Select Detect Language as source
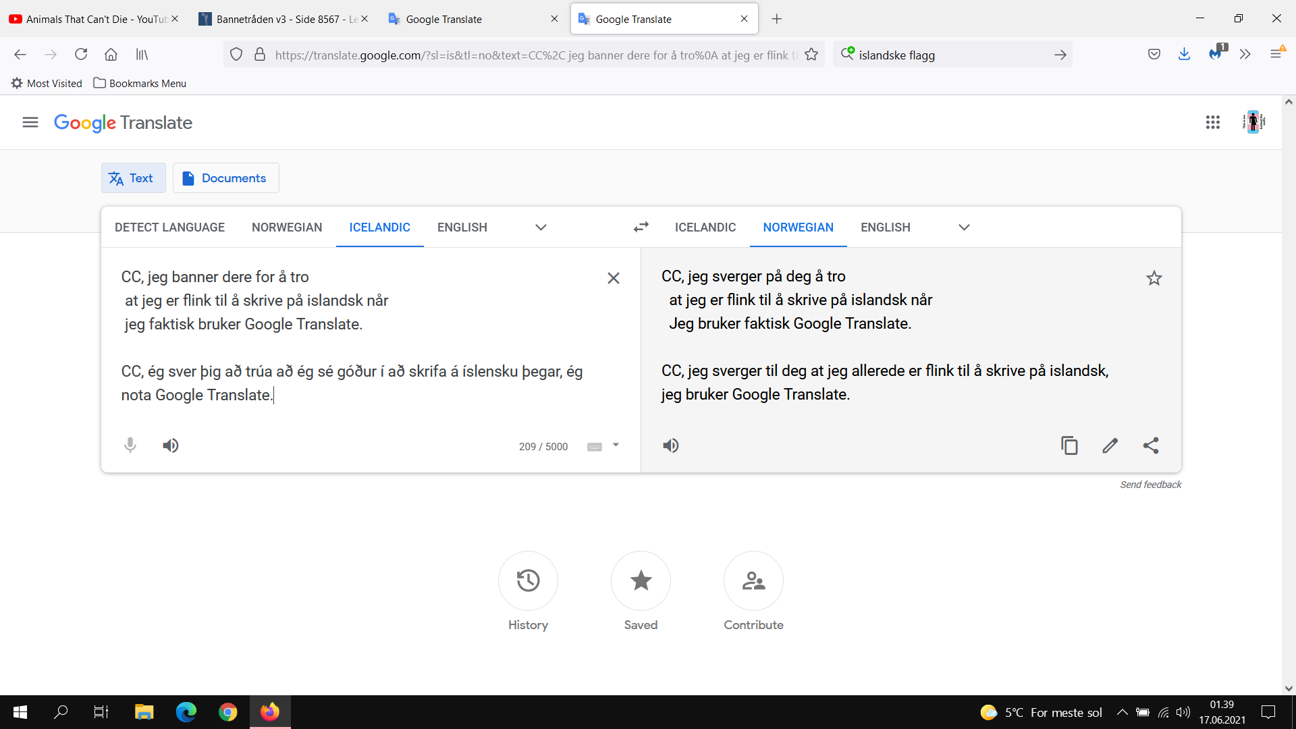Image resolution: width=1296 pixels, height=729 pixels. pos(170,227)
